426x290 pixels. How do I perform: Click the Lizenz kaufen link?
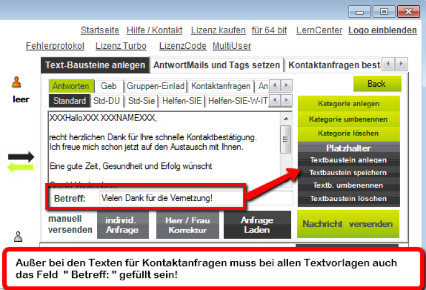tap(218, 30)
